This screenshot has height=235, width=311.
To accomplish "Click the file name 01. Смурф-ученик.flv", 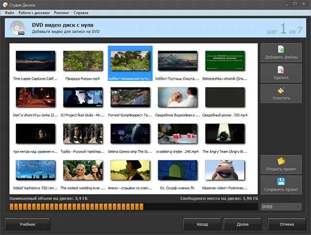I will click(177, 188).
